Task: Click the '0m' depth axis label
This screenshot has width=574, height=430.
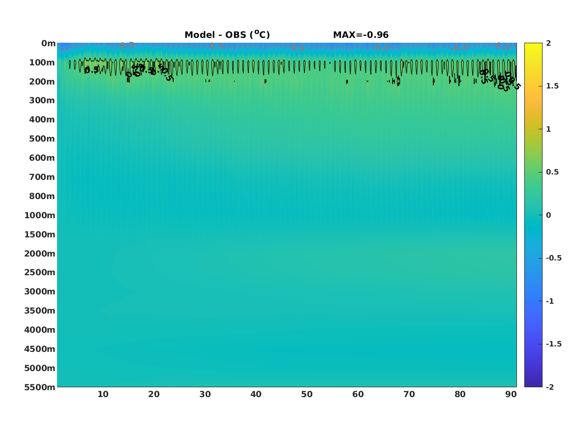Action: 48,44
